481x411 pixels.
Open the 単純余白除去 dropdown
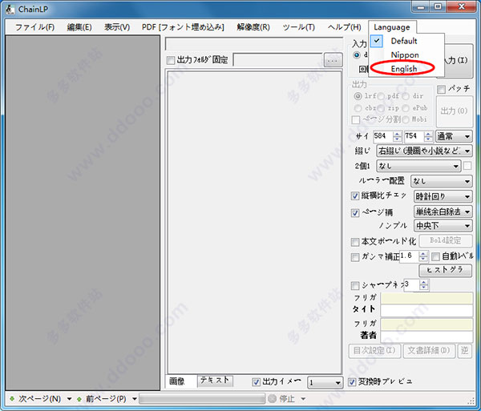click(443, 212)
